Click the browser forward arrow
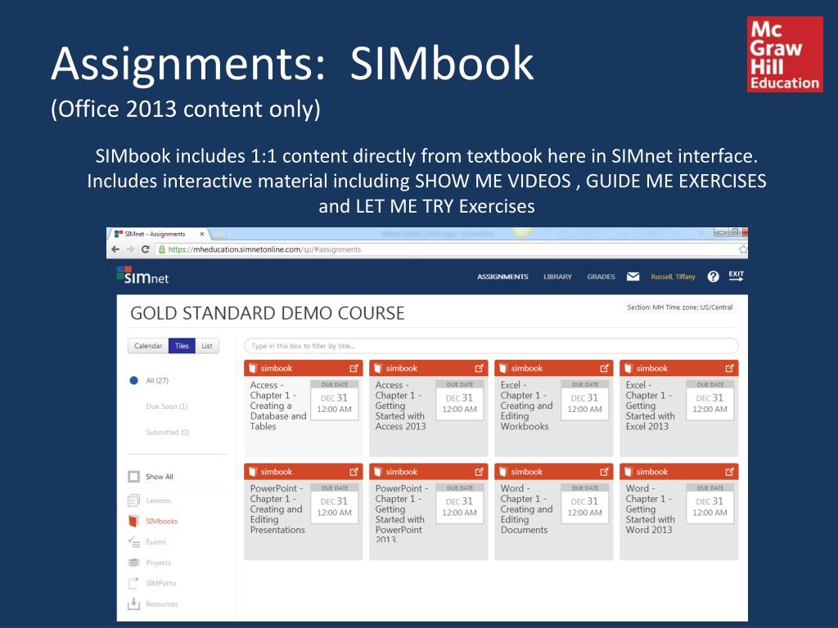This screenshot has height=628, width=838. pyautogui.click(x=130, y=249)
